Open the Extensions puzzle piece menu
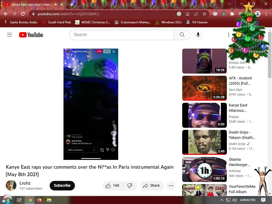The width and height of the screenshot is (272, 204). pyautogui.click(x=232, y=14)
